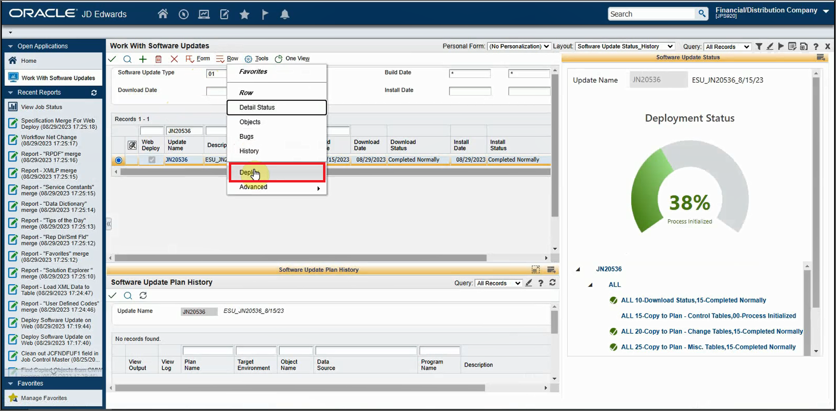This screenshot has height=411, width=836.
Task: Open the One View menu
Action: coord(292,59)
